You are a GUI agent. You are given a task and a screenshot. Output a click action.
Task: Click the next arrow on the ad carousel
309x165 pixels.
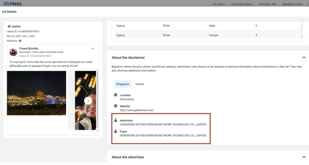click(88, 101)
